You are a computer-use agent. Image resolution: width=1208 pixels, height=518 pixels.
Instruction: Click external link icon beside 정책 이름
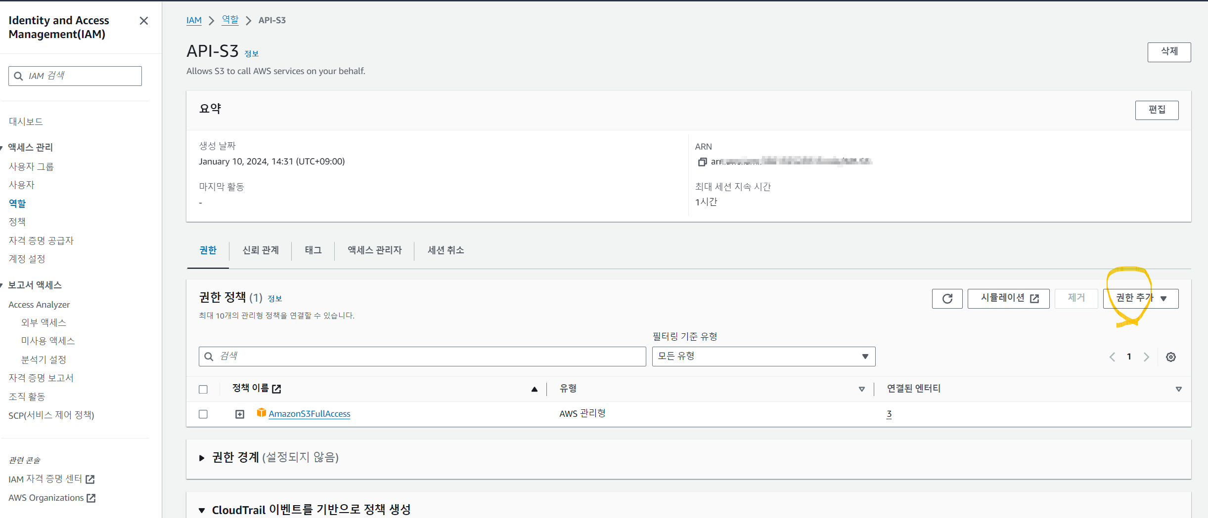[277, 389]
